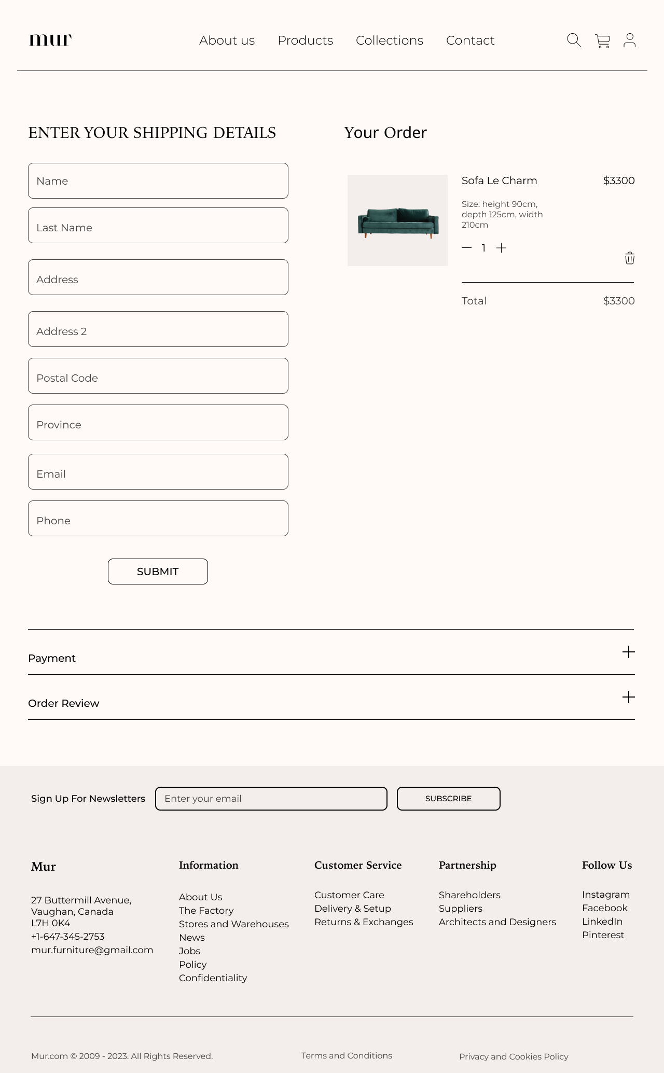The width and height of the screenshot is (664, 1073).
Task: Expand the Payment section
Action: point(628,652)
